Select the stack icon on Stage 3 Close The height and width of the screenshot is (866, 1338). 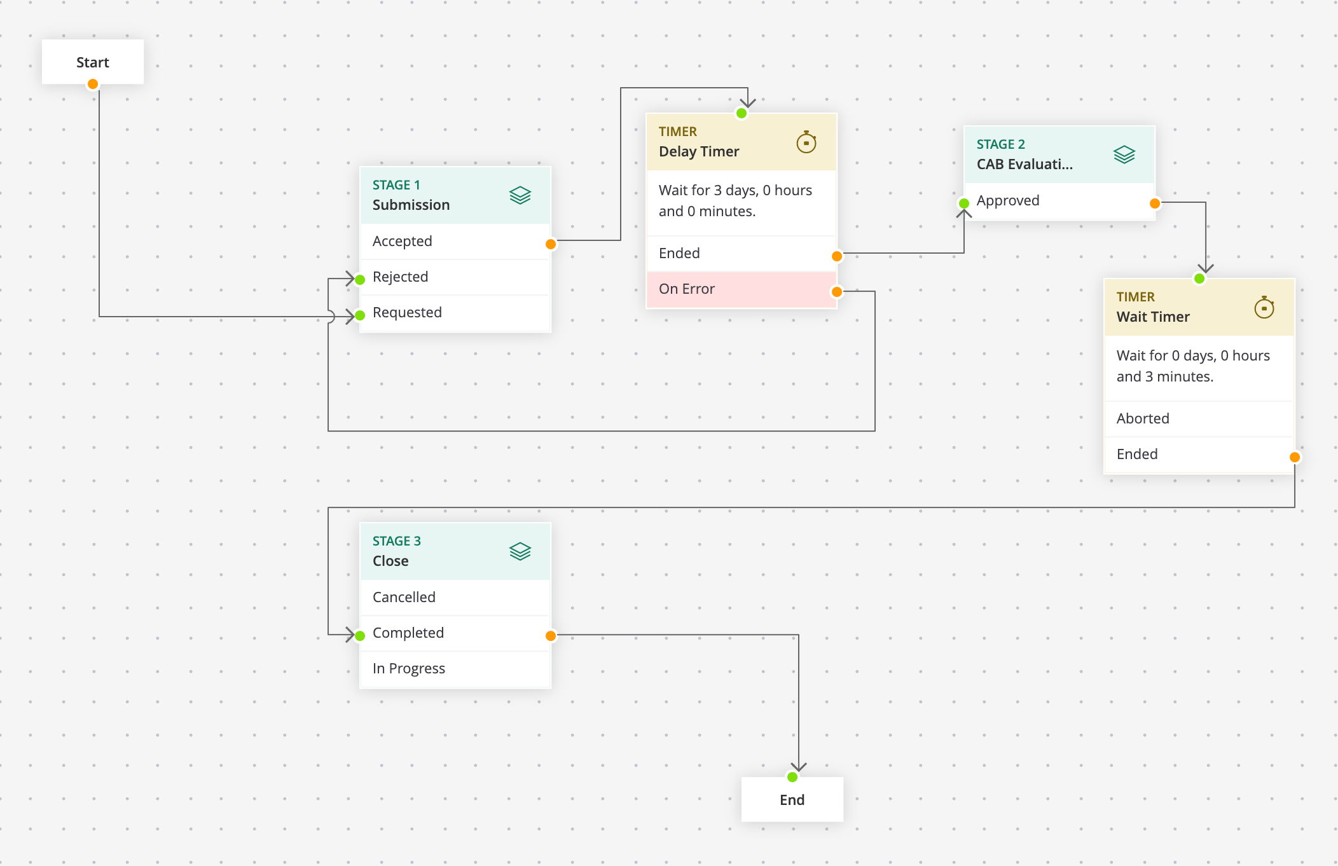point(520,551)
